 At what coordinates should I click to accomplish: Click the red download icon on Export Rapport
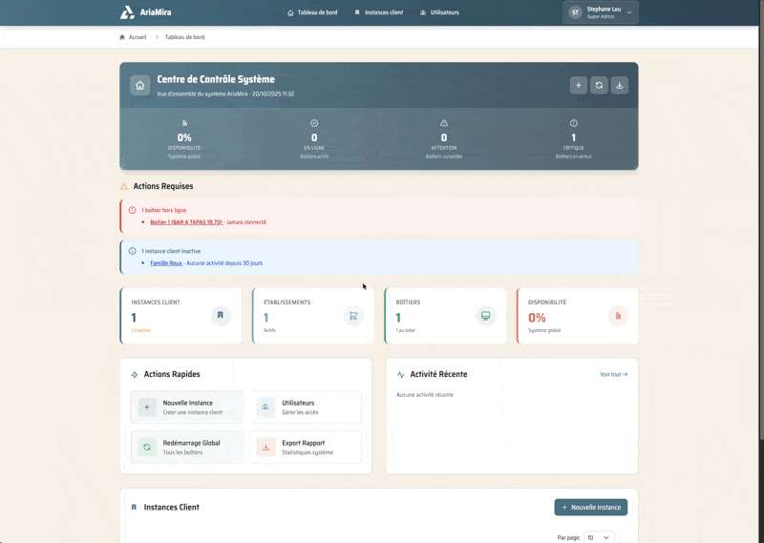pyautogui.click(x=265, y=447)
